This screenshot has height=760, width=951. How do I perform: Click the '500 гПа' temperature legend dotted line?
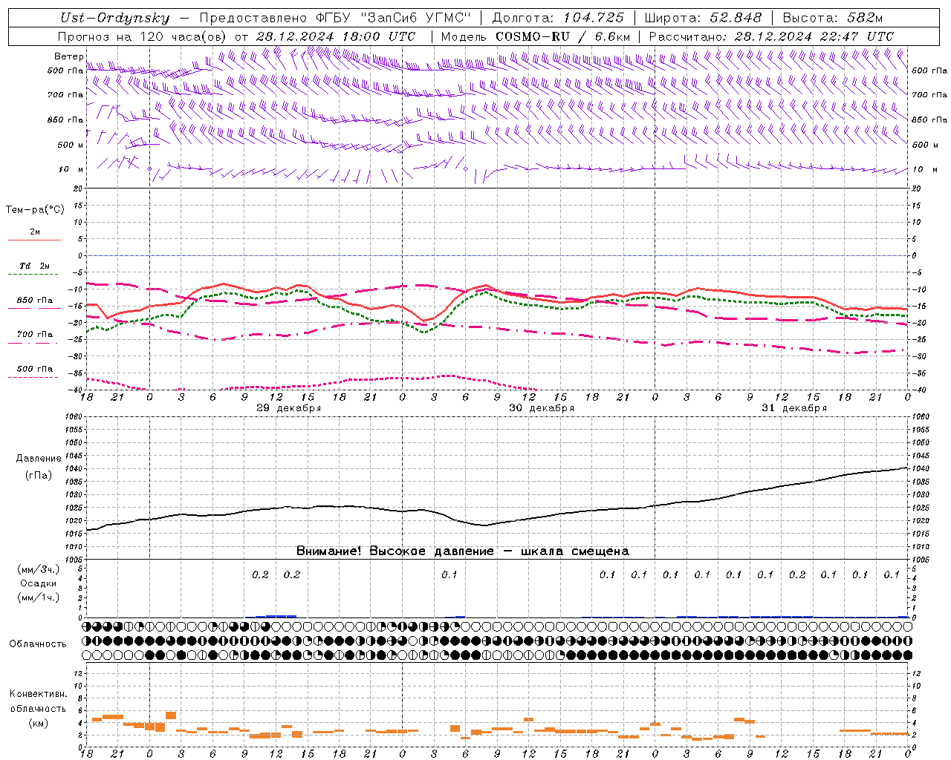(33, 377)
